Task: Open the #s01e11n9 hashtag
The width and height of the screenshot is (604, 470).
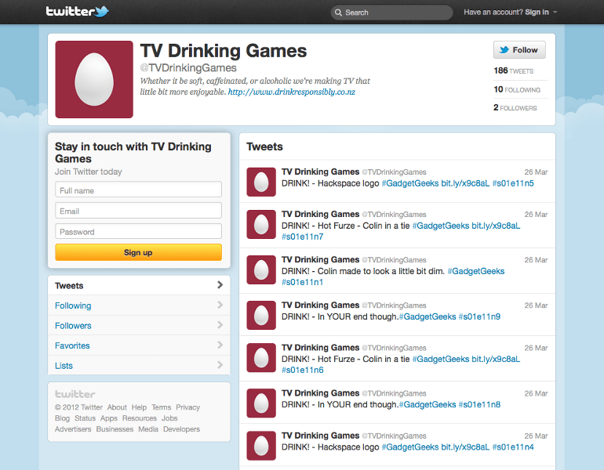Action: [479, 316]
